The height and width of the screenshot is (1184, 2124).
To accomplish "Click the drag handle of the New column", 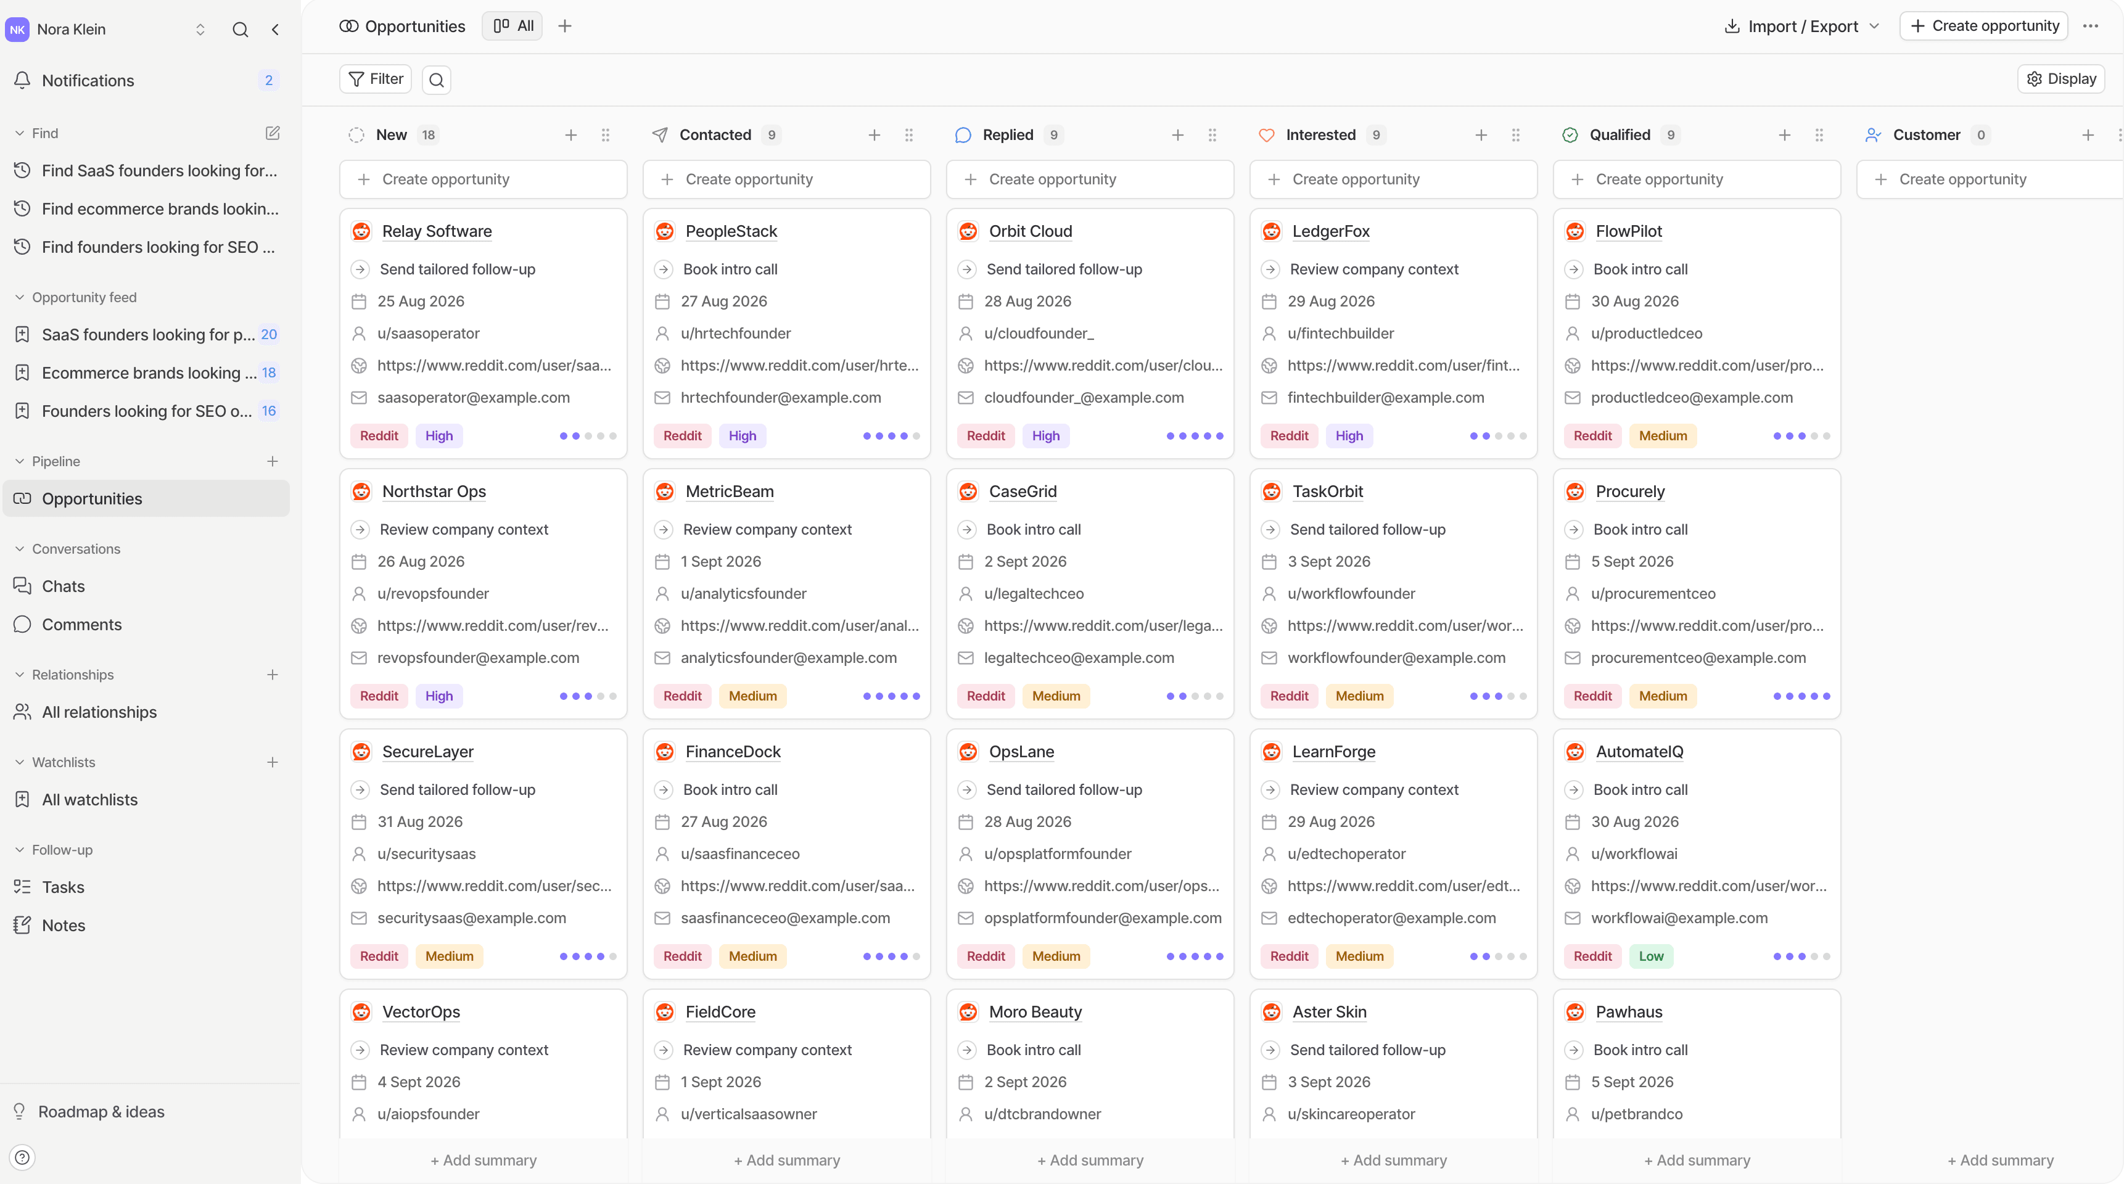I will point(605,134).
